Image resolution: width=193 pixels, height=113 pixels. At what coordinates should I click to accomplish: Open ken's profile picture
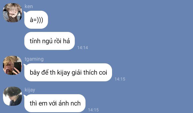(12, 13)
